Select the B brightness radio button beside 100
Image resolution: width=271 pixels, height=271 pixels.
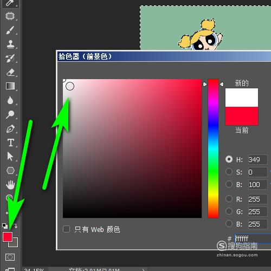[x=229, y=184]
